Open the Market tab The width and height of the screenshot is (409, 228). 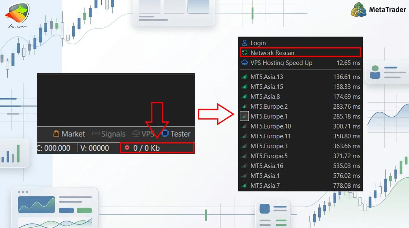[69, 134]
